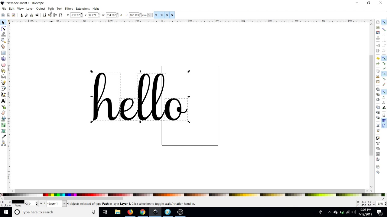Choose the Mesh gradient tool
The height and width of the screenshot is (217, 387).
[3, 131]
